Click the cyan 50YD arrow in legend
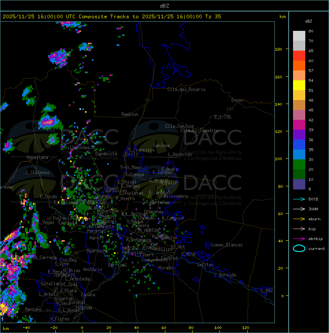 tap(299, 199)
